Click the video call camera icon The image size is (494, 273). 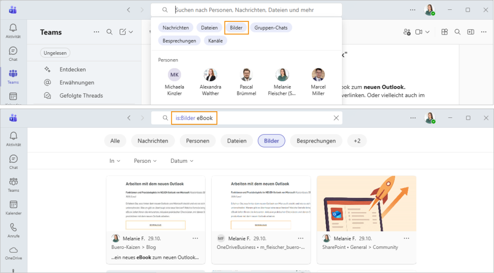point(418,32)
